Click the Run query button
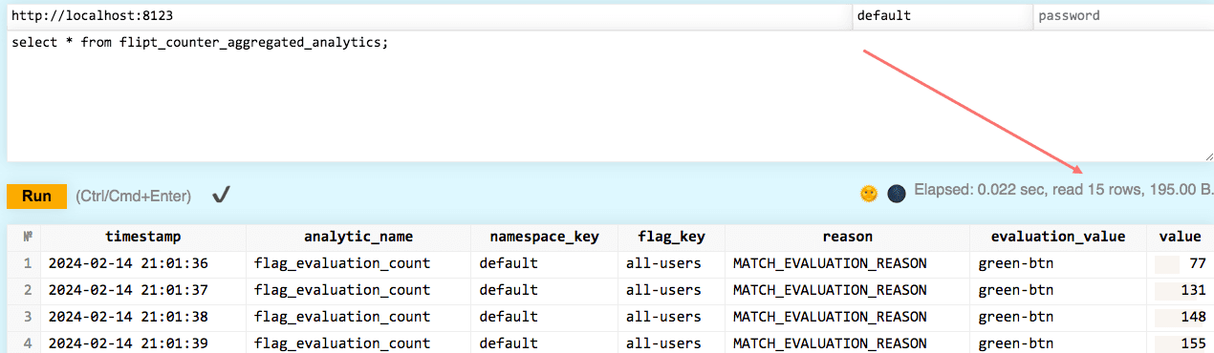Image resolution: width=1214 pixels, height=353 pixels. pos(36,196)
